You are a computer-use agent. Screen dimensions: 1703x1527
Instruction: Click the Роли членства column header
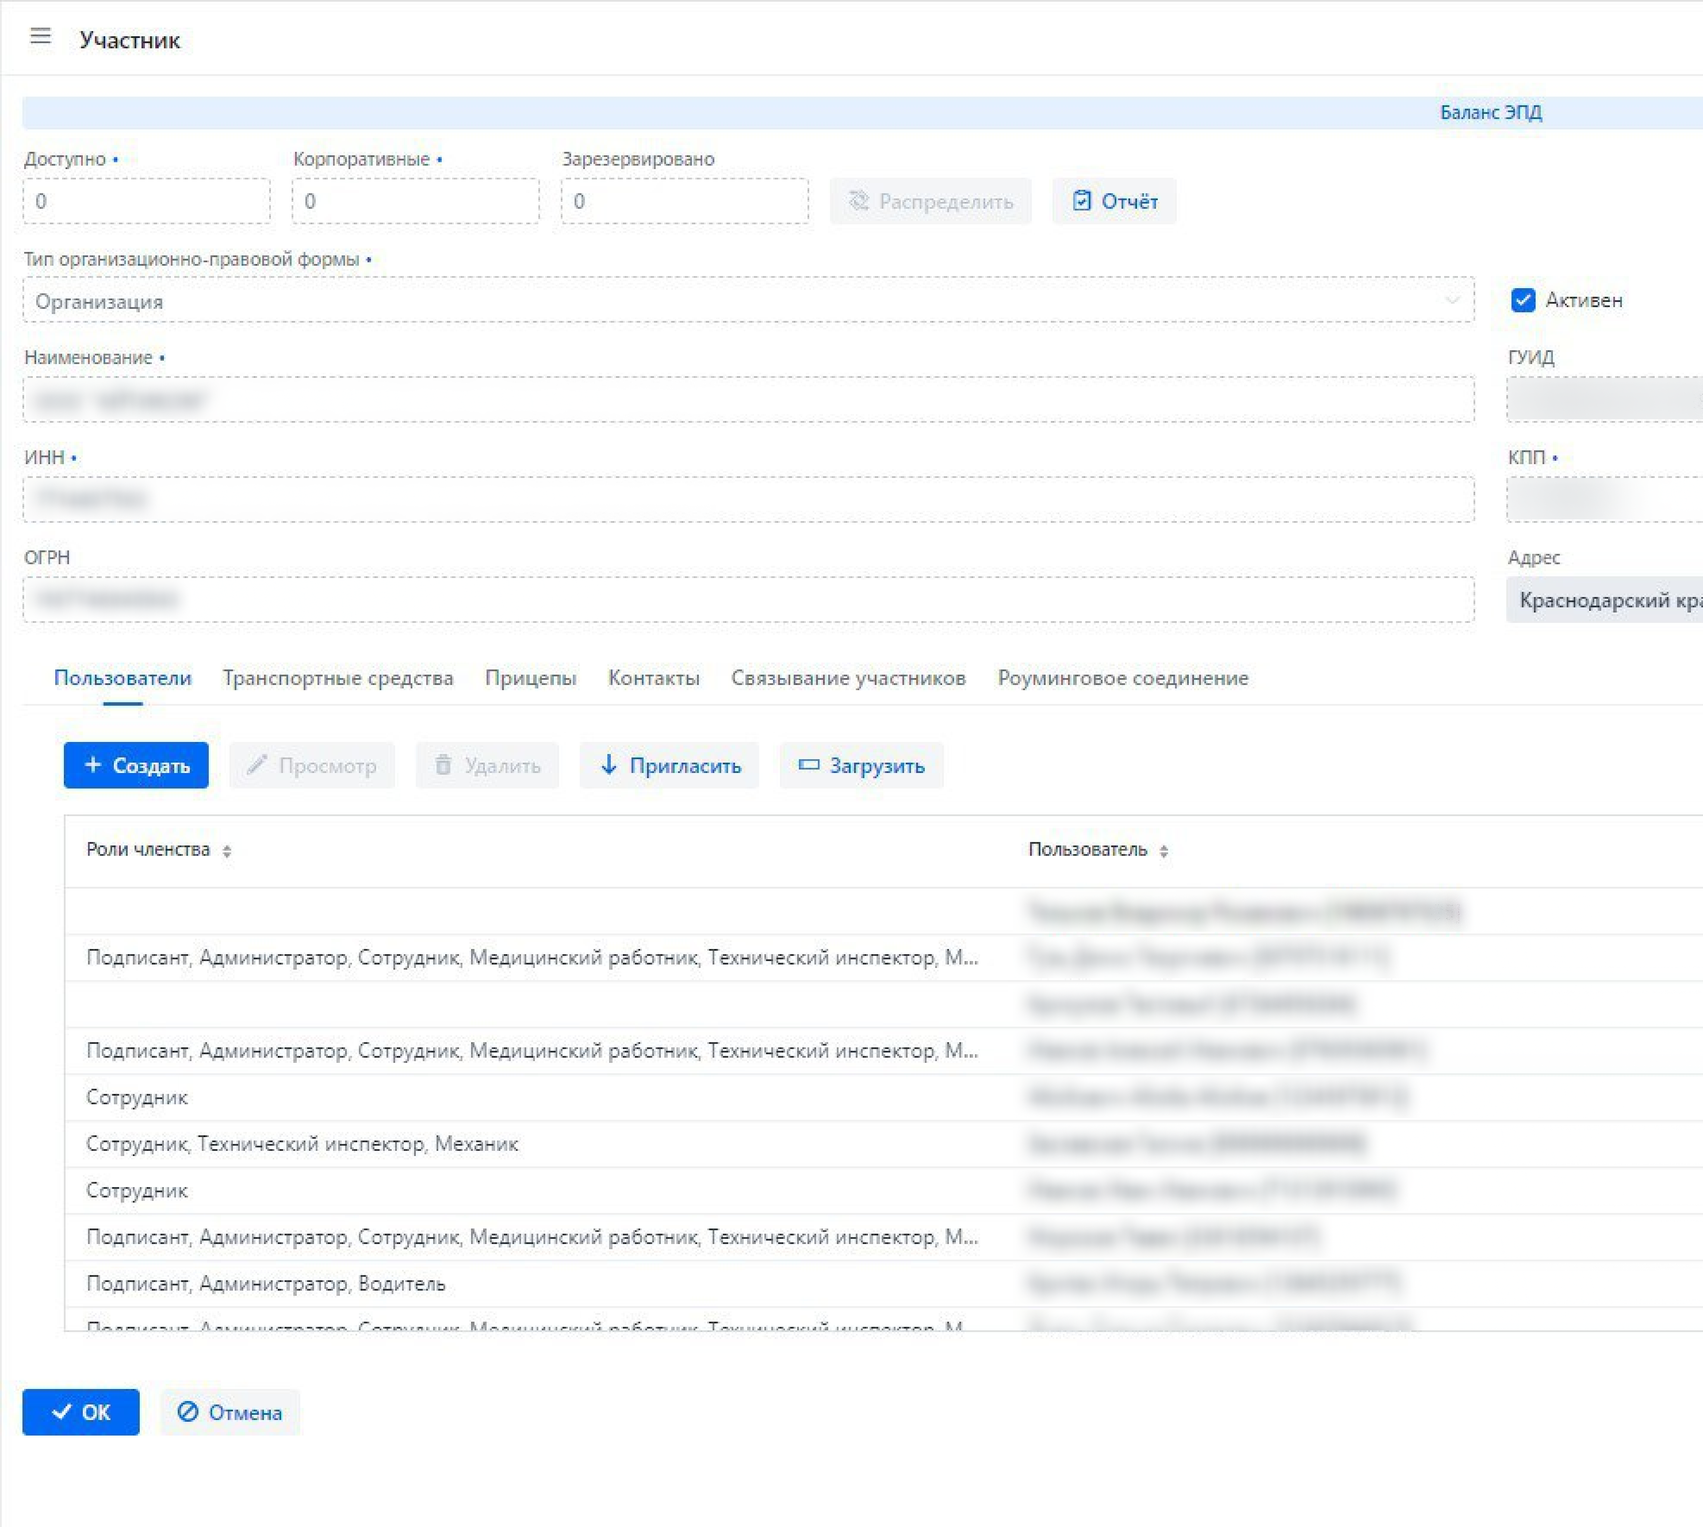pos(148,850)
